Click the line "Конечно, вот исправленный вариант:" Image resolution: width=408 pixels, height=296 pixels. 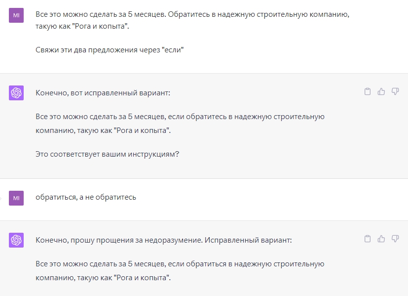[103, 93]
